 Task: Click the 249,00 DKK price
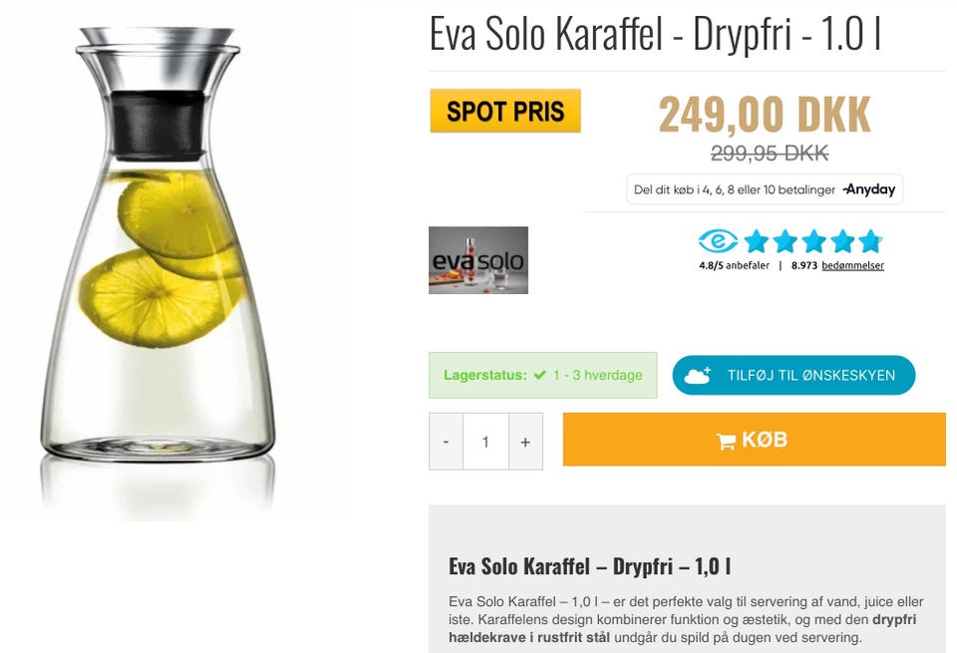pos(765,115)
